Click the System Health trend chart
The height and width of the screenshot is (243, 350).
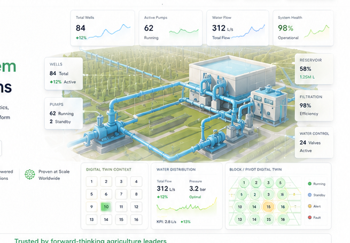pyautogui.click(x=316, y=31)
